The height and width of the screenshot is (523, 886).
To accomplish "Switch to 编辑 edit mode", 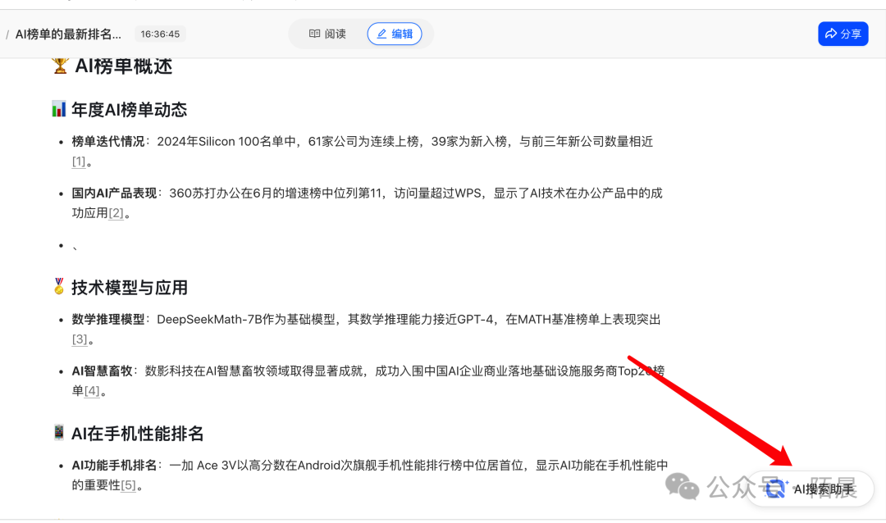I will [x=395, y=34].
